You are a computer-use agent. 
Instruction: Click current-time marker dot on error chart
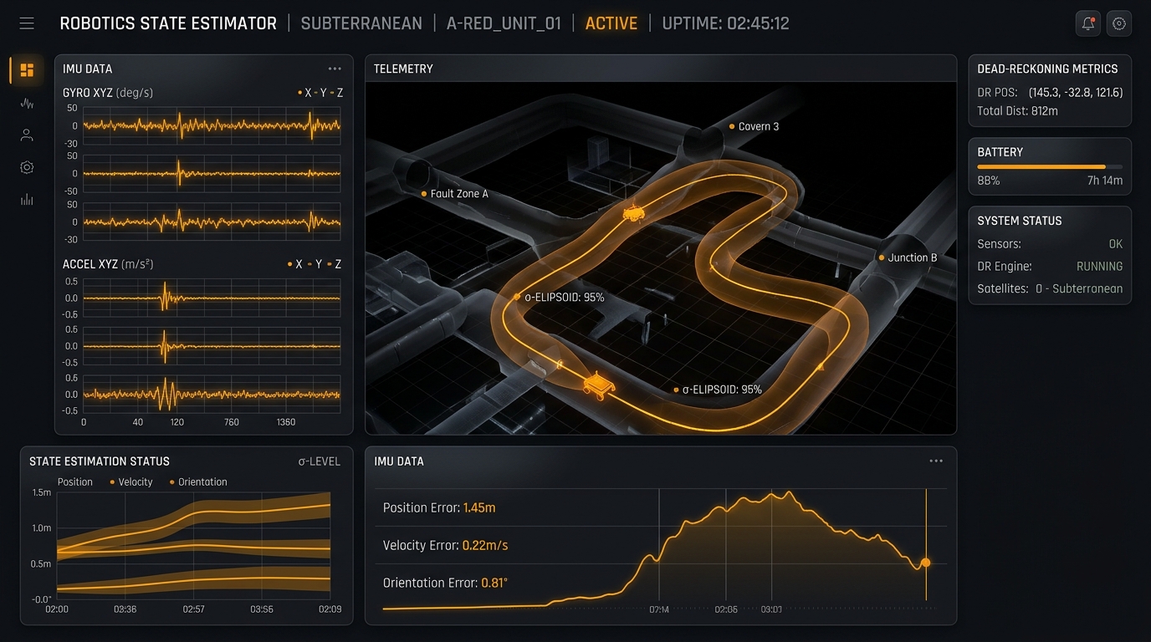tap(926, 563)
